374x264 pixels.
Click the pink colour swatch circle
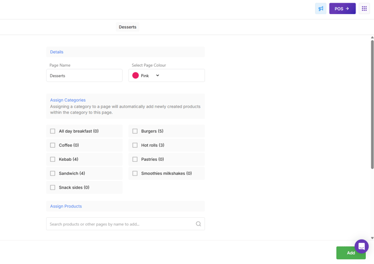click(x=135, y=76)
